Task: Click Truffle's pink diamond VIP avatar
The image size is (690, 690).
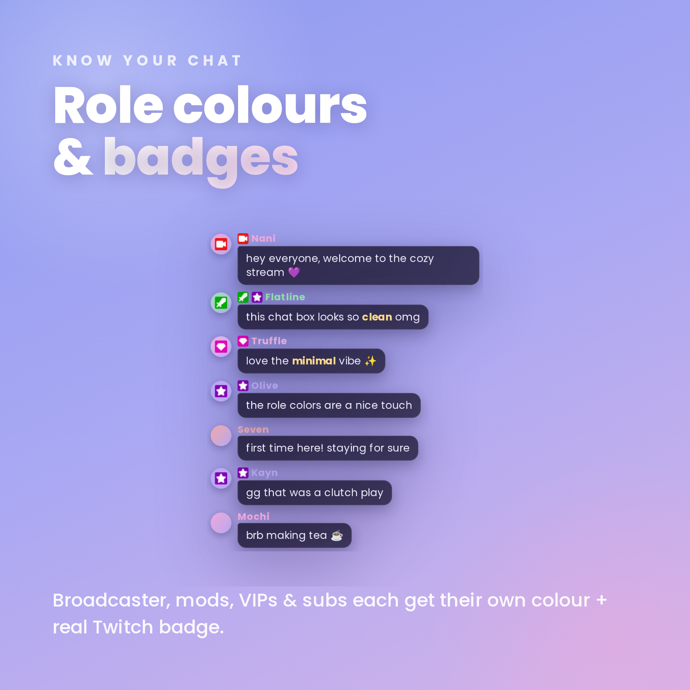Action: pos(221,347)
